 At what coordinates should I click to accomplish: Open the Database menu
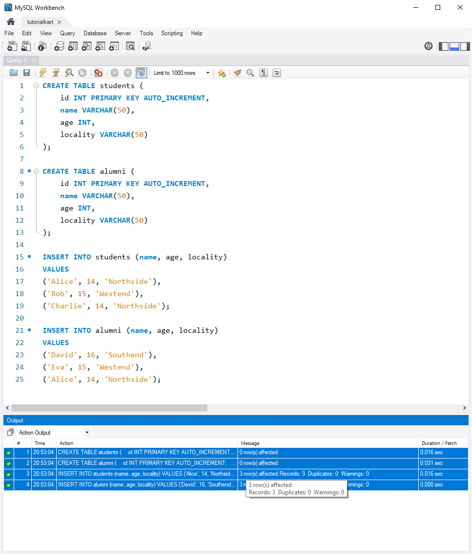click(95, 33)
